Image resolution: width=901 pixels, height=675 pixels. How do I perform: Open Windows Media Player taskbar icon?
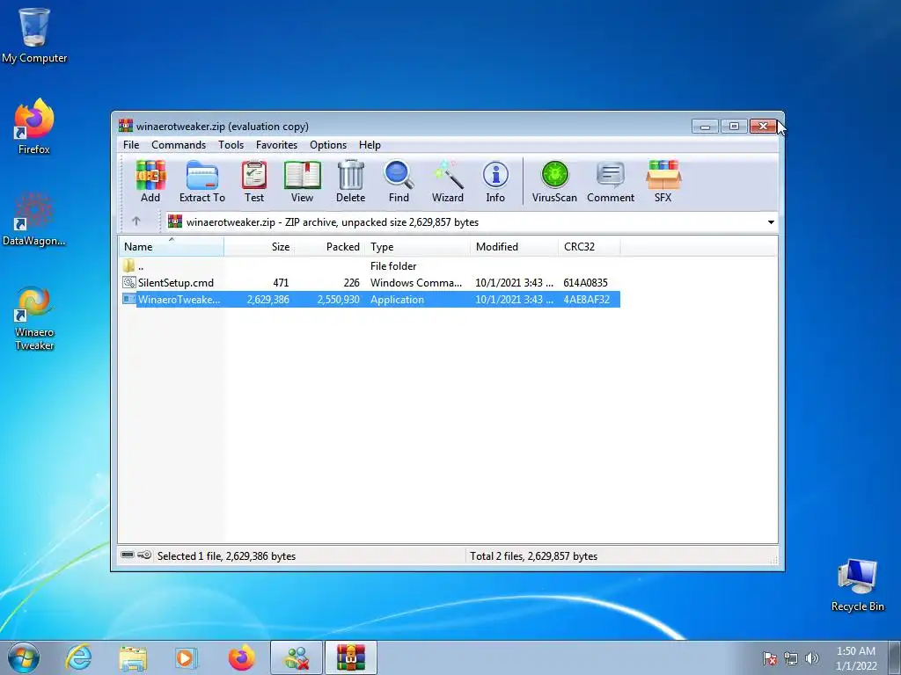coord(187,657)
